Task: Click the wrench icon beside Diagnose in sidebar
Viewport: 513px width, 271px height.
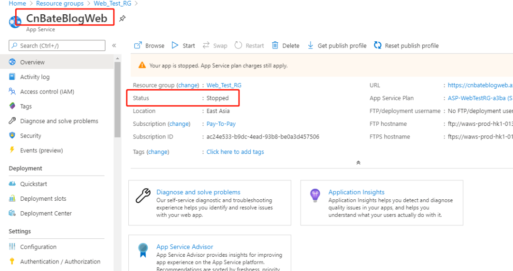Action: pyautogui.click(x=12, y=121)
